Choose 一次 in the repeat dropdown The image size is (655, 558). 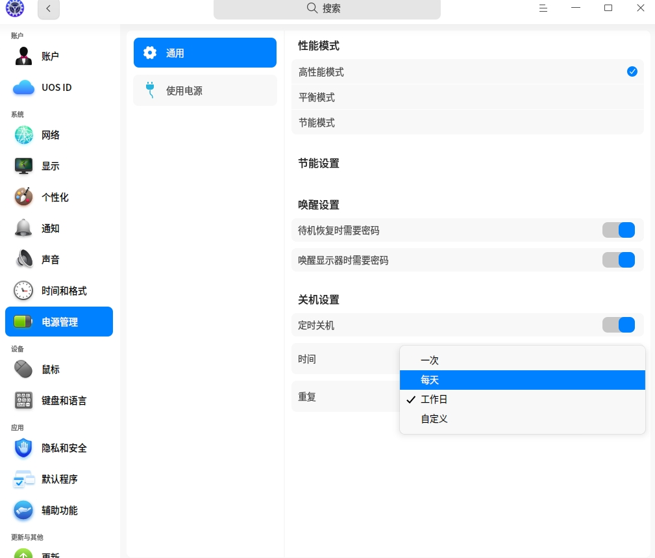click(522, 361)
